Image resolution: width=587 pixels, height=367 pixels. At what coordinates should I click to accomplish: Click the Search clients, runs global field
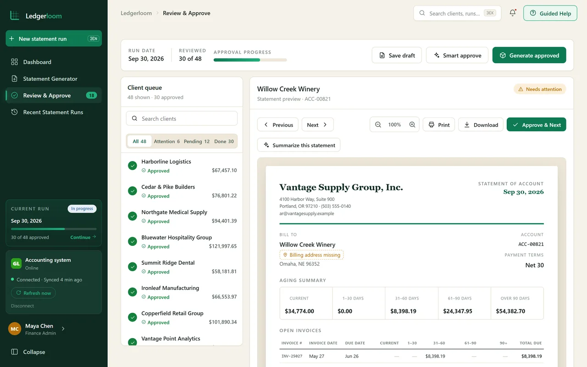pyautogui.click(x=457, y=13)
